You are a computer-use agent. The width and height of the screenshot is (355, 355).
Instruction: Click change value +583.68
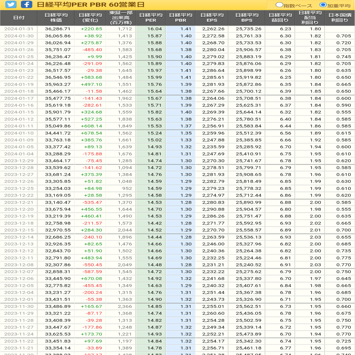click(x=91, y=78)
